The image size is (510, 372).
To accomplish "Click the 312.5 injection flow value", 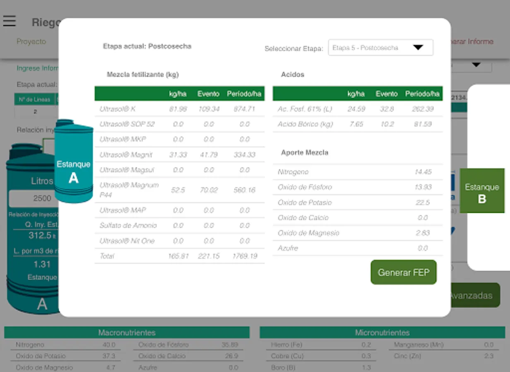I will pyautogui.click(x=40, y=236).
